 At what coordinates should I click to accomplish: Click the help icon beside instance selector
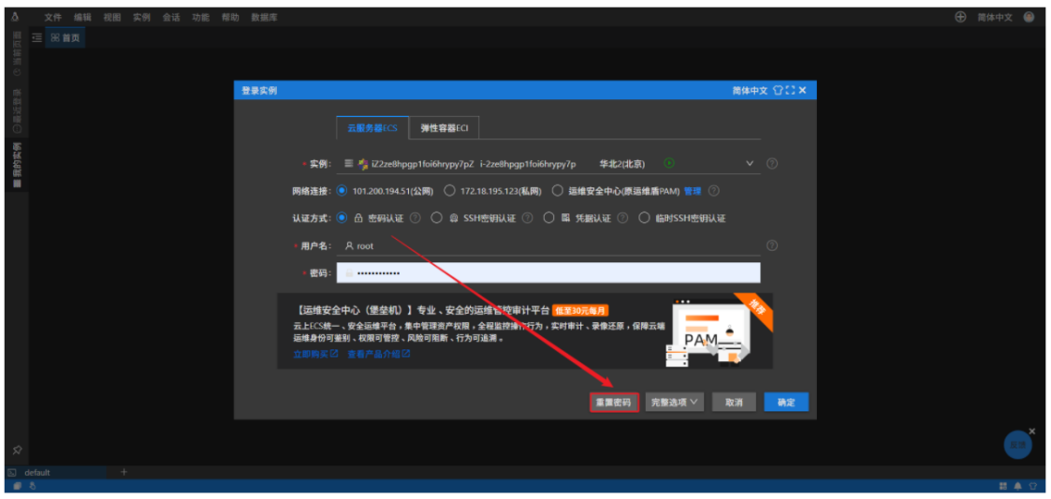[x=771, y=163]
